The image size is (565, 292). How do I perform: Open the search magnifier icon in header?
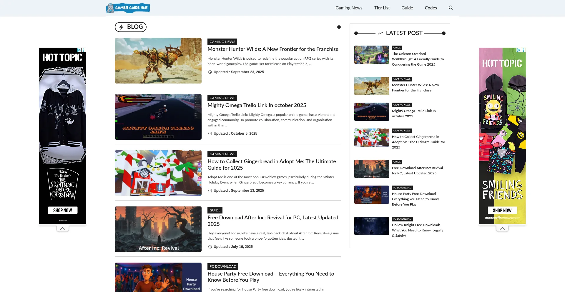pos(451,8)
